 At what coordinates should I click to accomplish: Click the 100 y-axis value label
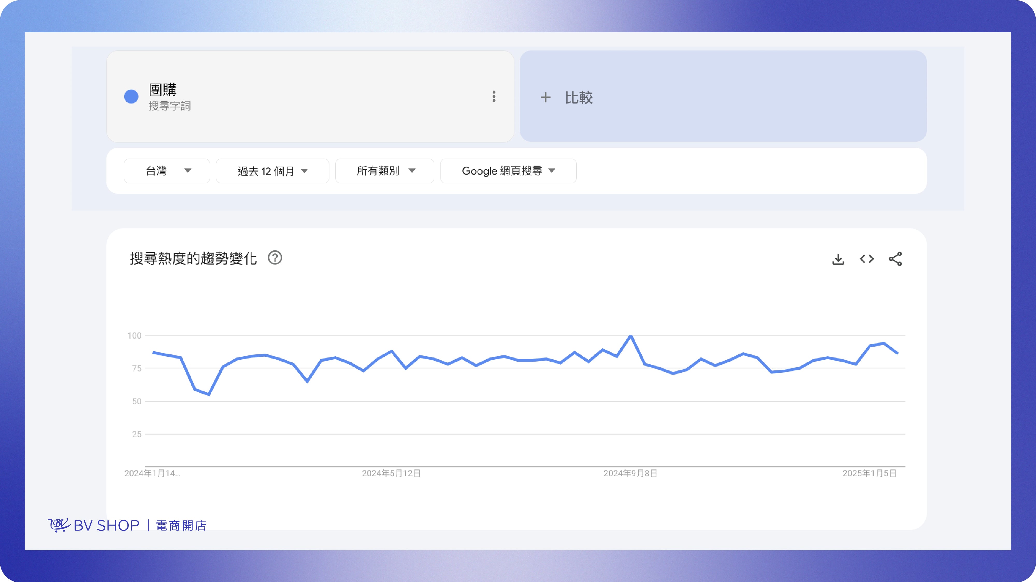tap(134, 335)
